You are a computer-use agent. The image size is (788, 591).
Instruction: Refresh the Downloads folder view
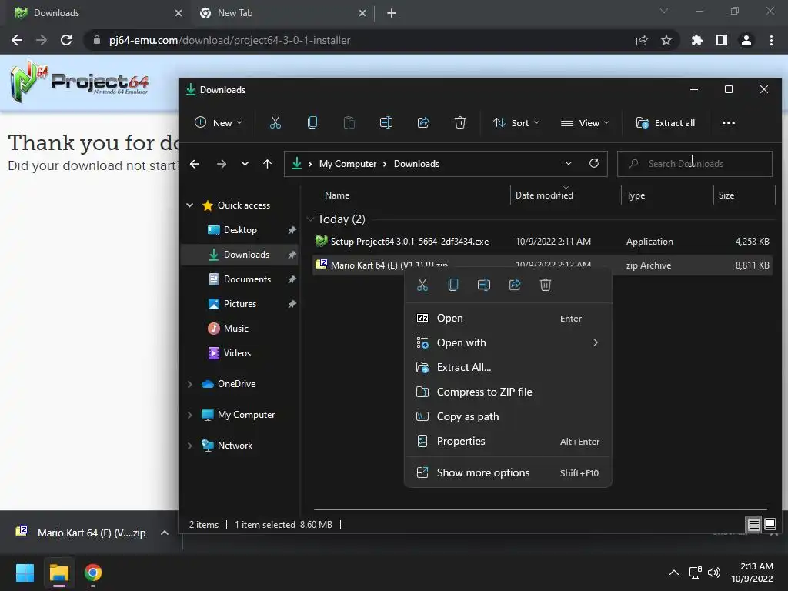click(594, 163)
